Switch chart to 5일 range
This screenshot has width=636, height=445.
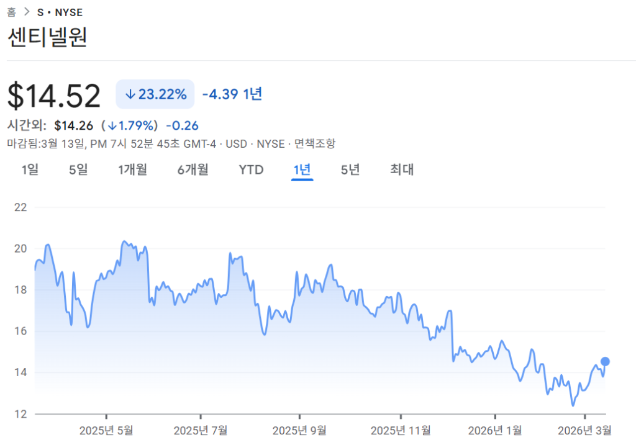pos(78,169)
